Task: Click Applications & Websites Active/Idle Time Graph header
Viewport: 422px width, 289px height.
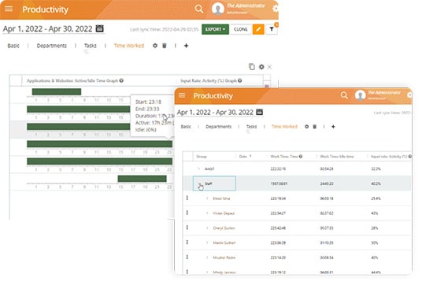Action: pyautogui.click(x=72, y=80)
